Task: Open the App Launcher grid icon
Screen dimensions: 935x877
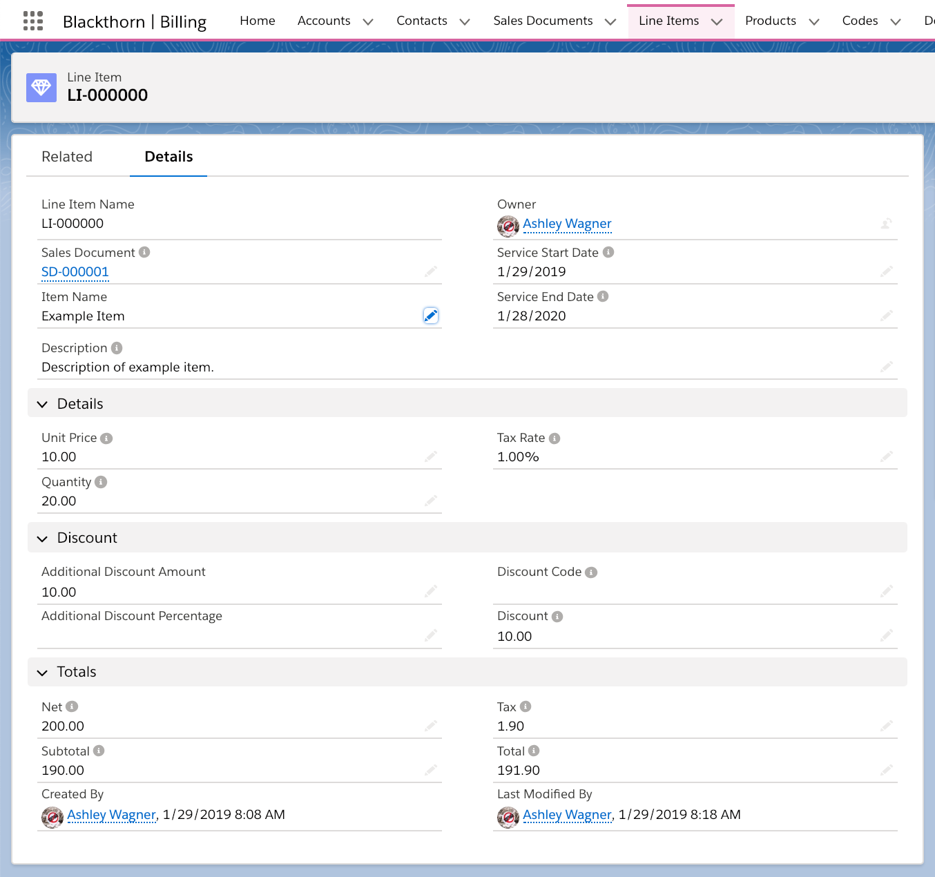Action: click(x=33, y=21)
